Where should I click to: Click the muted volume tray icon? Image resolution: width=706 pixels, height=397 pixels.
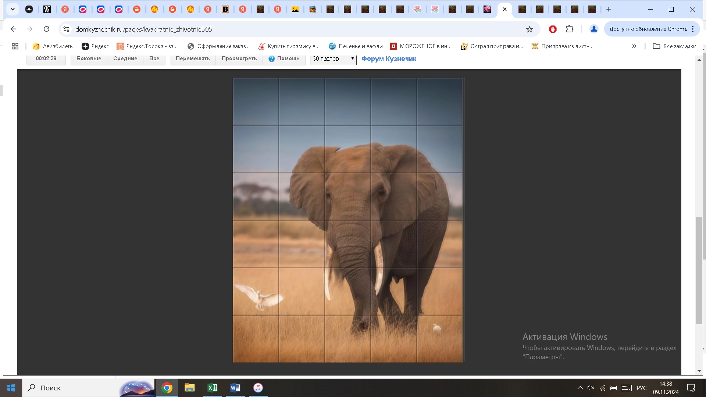point(591,388)
